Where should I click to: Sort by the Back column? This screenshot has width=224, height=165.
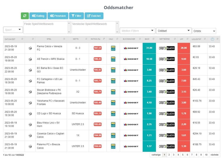pyautogui.click(x=149, y=39)
